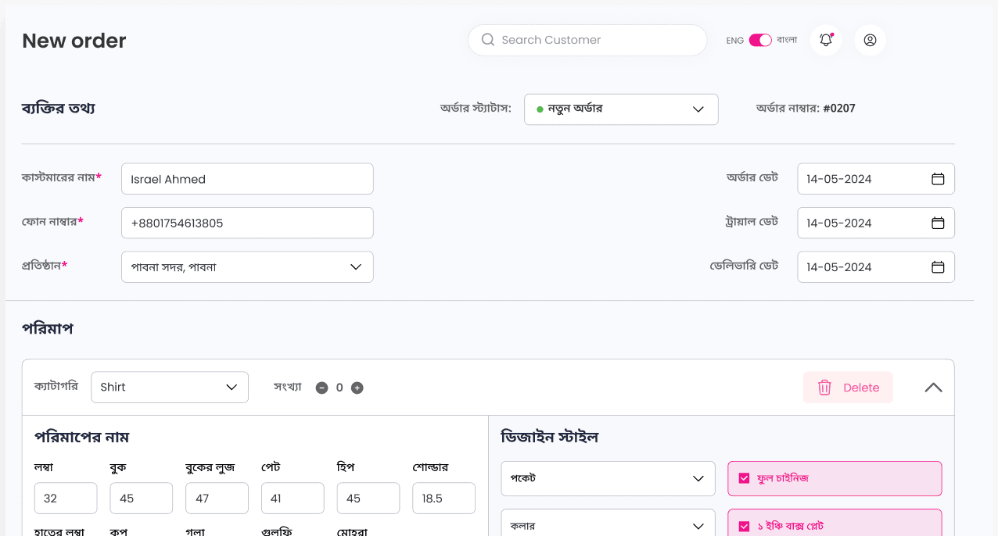Open অর্ডার স্ট্যাটাস dropdown
The width and height of the screenshot is (998, 536).
point(621,109)
